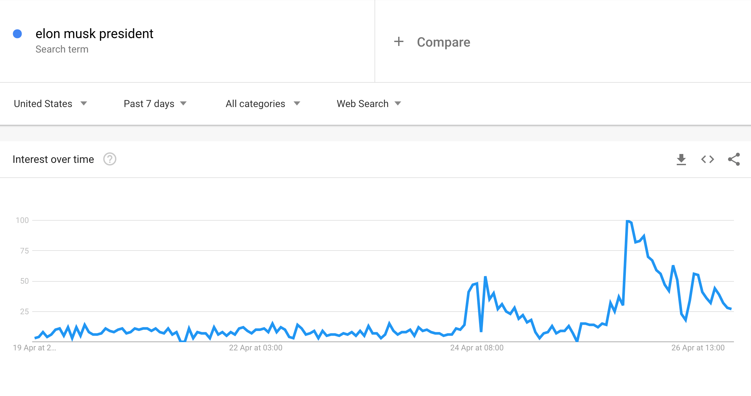Click the blue dot next to search term
Viewport: 751px width, 396px height.
pos(17,34)
